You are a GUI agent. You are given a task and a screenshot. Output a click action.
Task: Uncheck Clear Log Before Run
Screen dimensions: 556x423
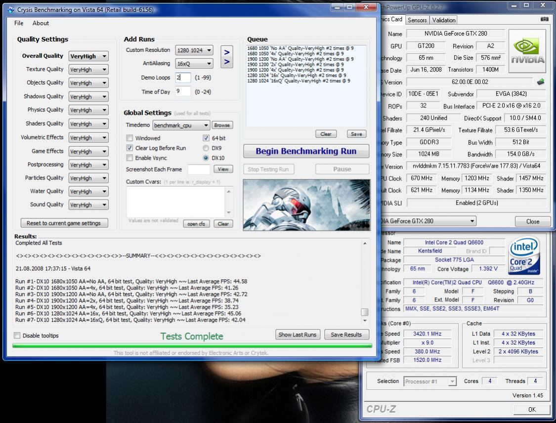pyautogui.click(x=130, y=148)
